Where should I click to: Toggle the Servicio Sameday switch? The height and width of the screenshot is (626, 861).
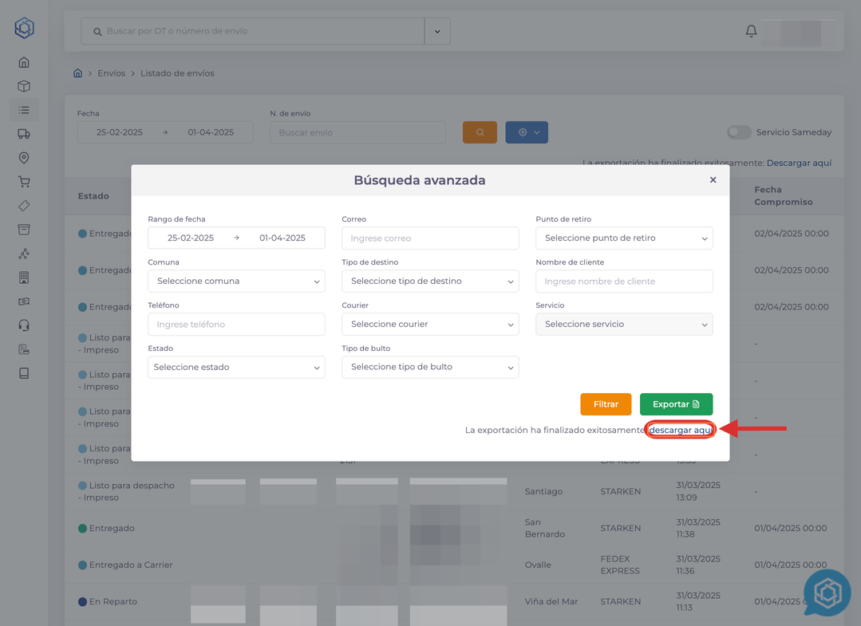[x=739, y=132]
